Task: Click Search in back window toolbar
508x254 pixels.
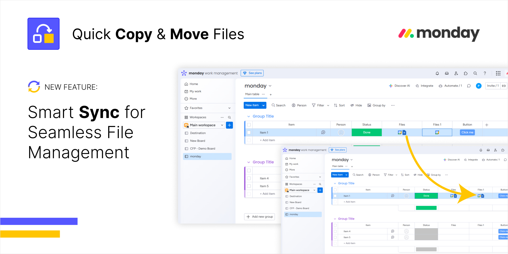Action: (279, 105)
